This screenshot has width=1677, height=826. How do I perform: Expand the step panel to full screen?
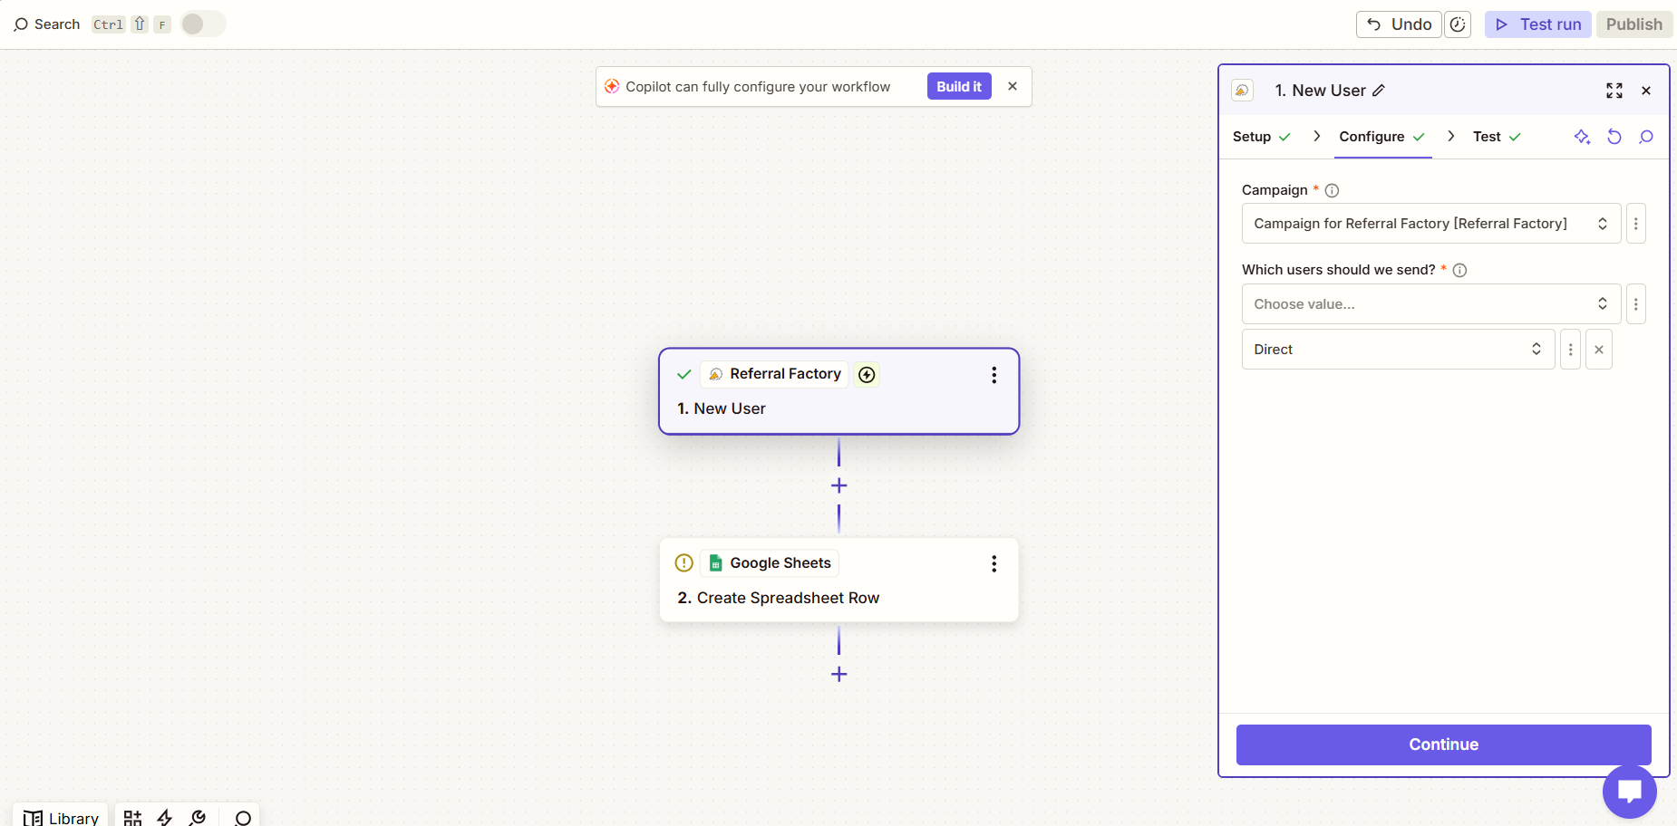[x=1614, y=91]
